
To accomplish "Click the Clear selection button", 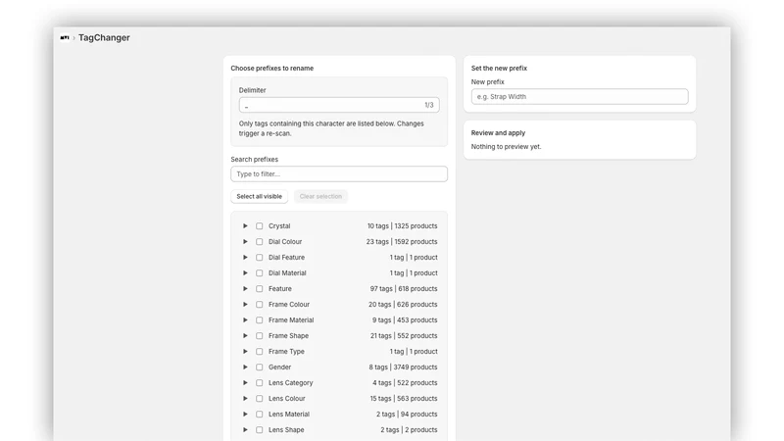I will coord(320,197).
